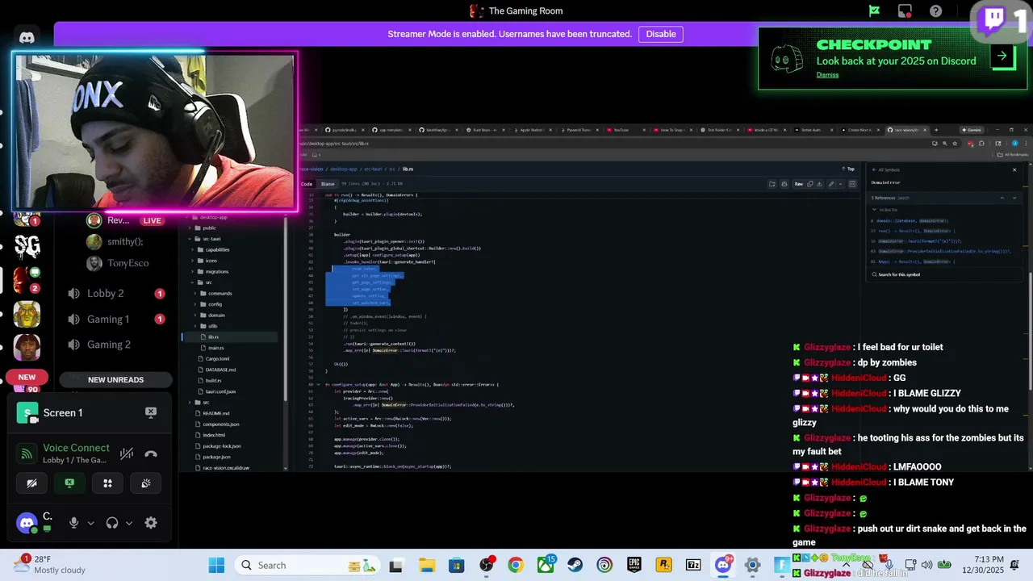The height and width of the screenshot is (581, 1033).
Task: Deafen audio with the headphones icon
Action: 112,523
